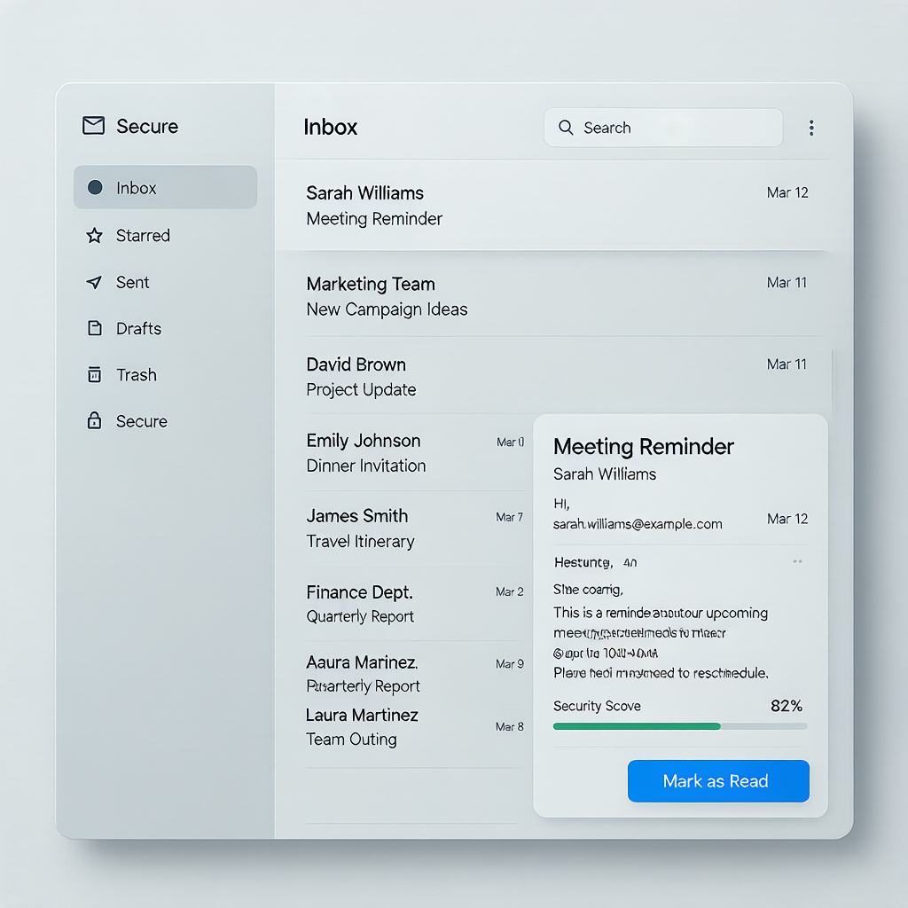The width and height of the screenshot is (908, 908).
Task: Click the Inbox heading
Action: tap(330, 127)
